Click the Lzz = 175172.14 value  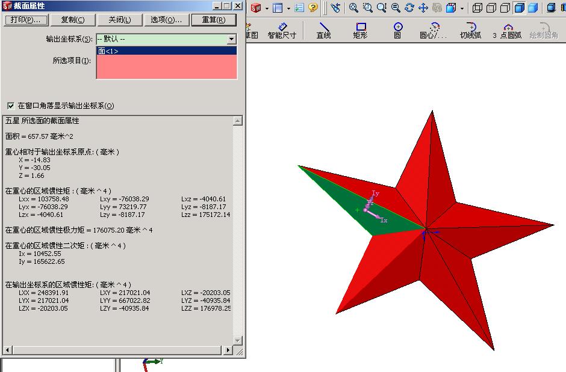click(x=206, y=215)
